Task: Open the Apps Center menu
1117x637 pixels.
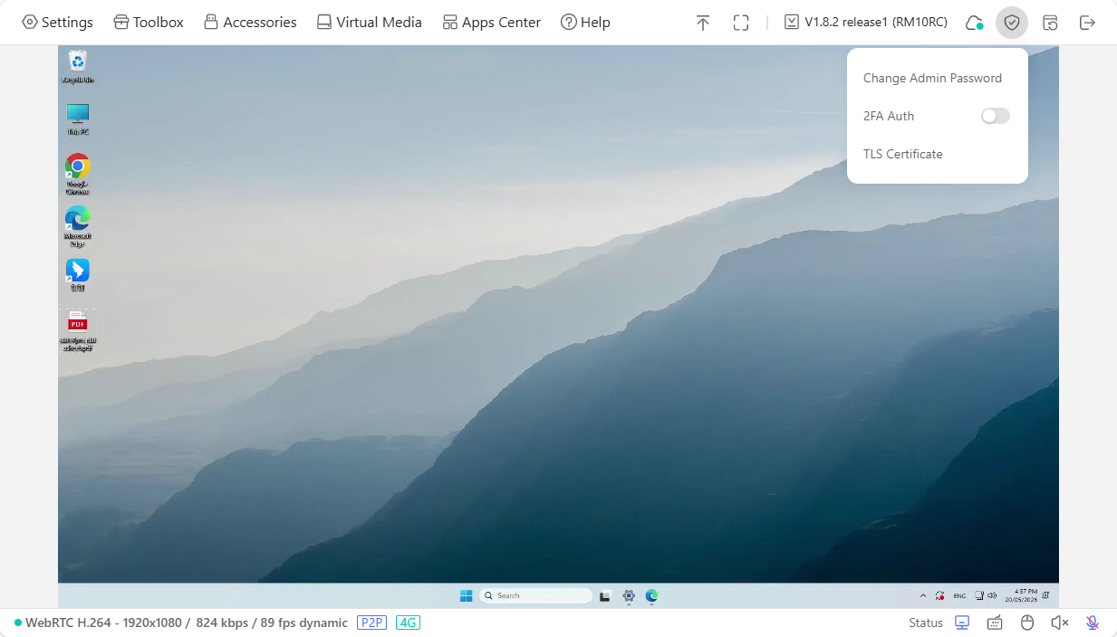Action: (x=491, y=22)
